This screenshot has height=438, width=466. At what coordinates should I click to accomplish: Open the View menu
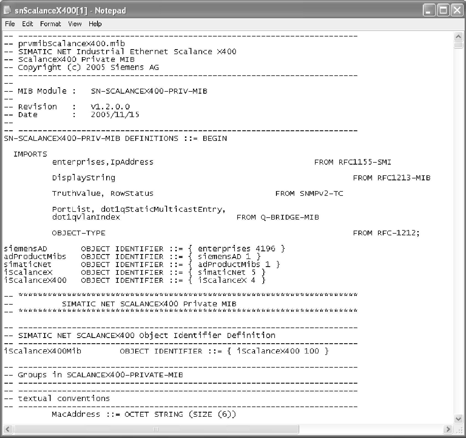(75, 24)
